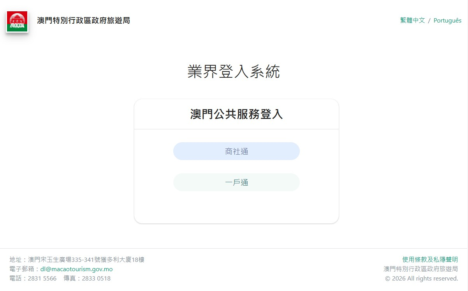Switch language to 繁體中文

click(412, 21)
